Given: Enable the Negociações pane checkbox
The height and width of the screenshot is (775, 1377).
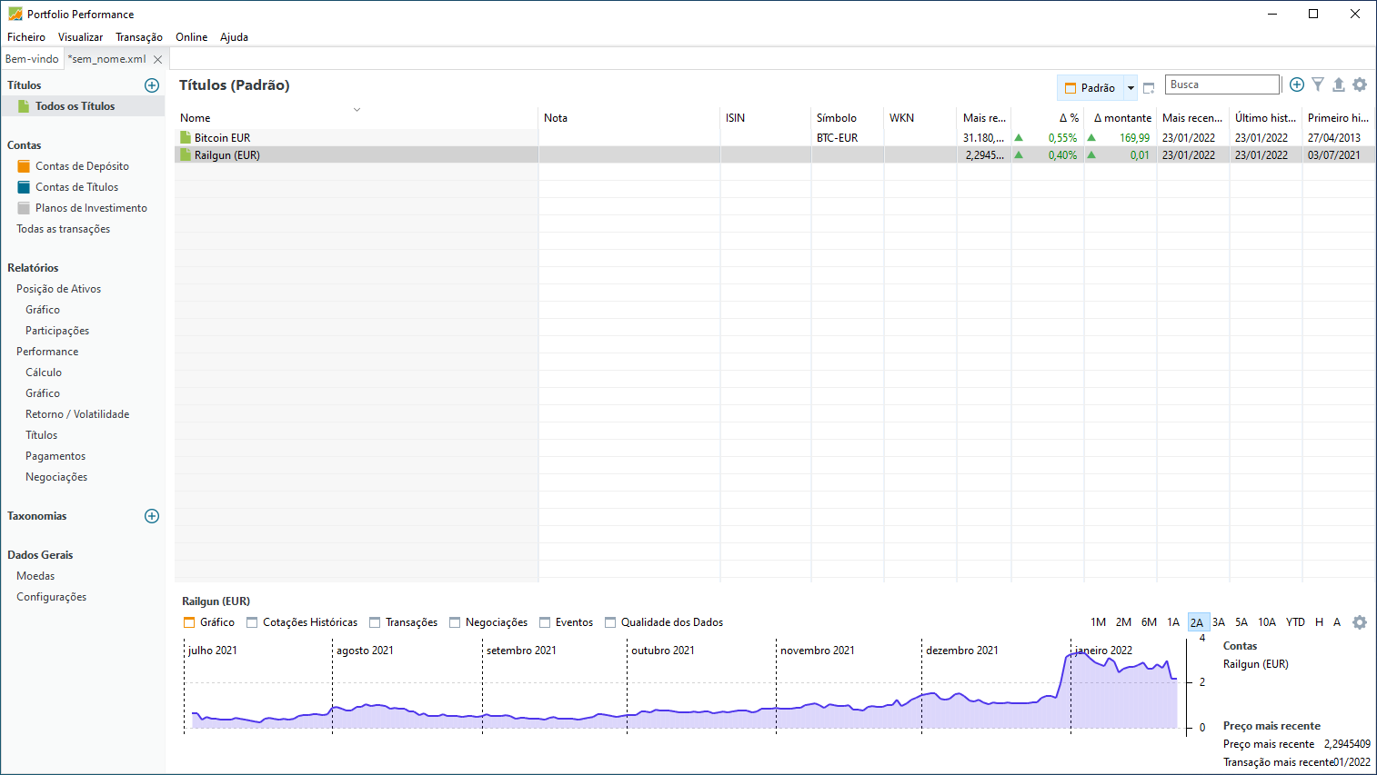Looking at the screenshot, I should click(x=455, y=622).
